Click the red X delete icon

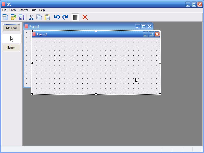[x=85, y=17]
